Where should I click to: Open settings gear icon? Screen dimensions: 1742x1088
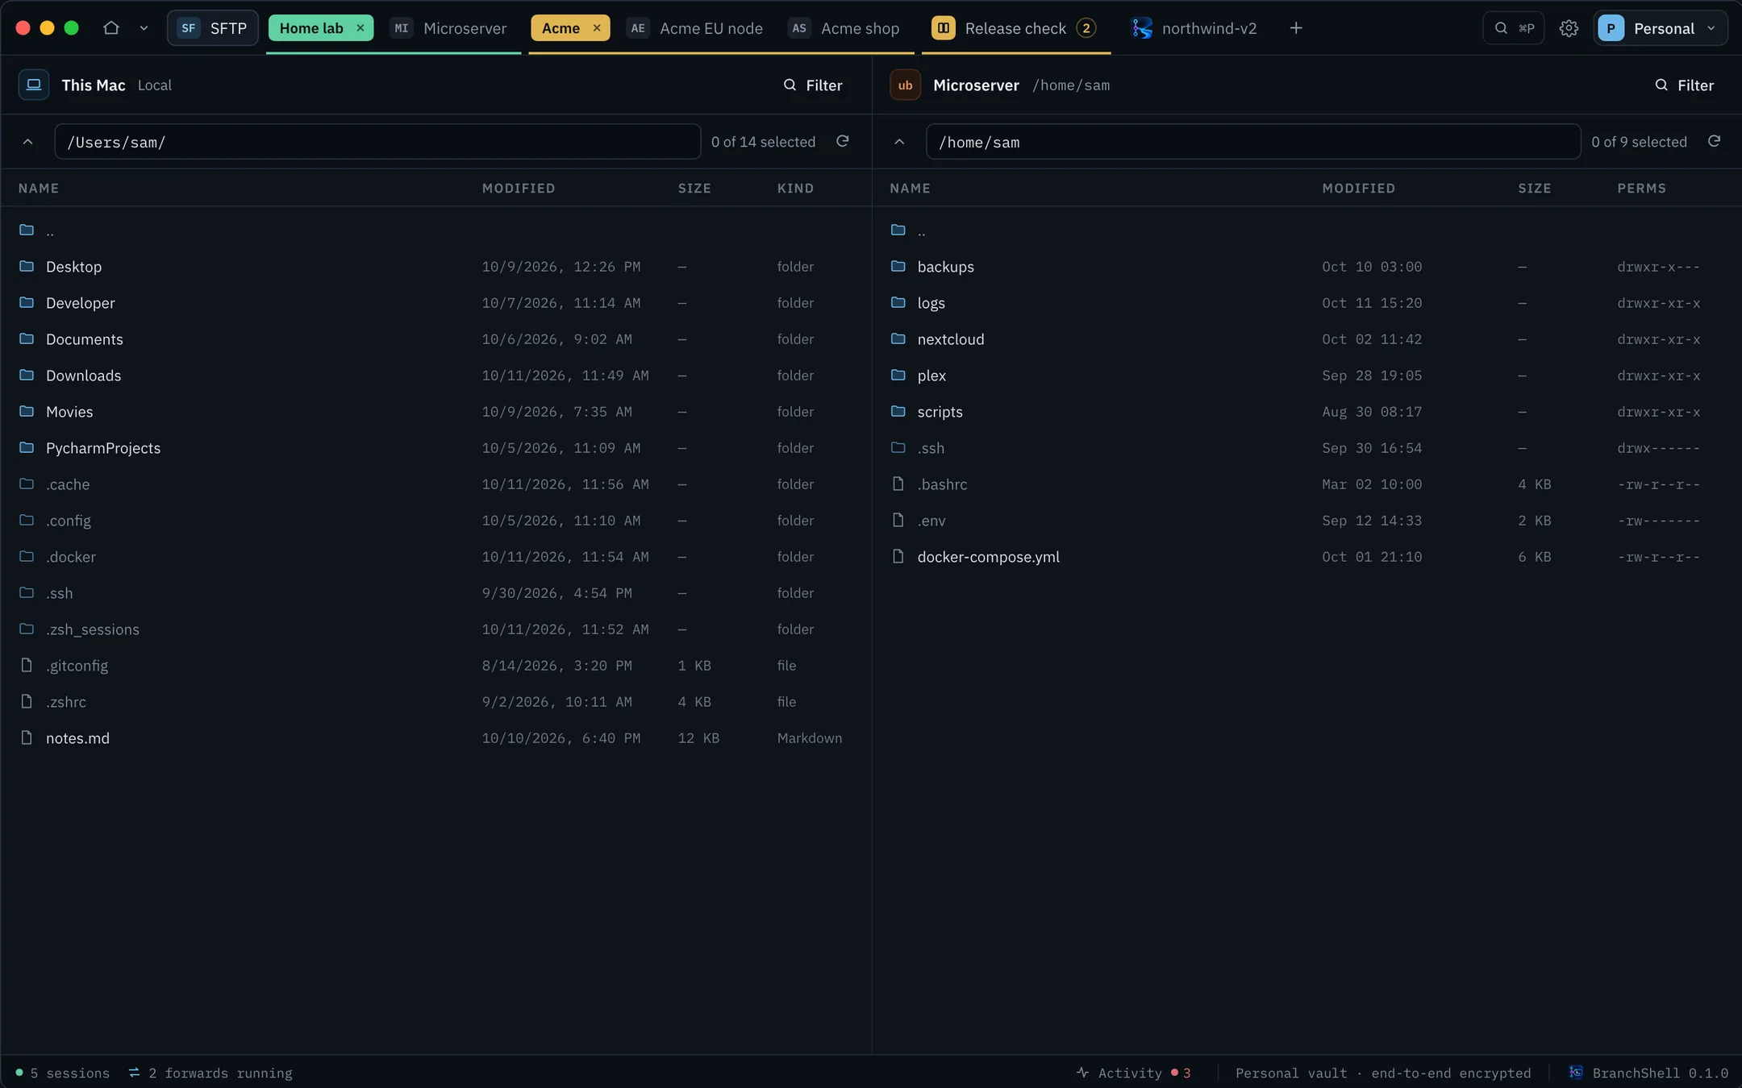tap(1569, 28)
